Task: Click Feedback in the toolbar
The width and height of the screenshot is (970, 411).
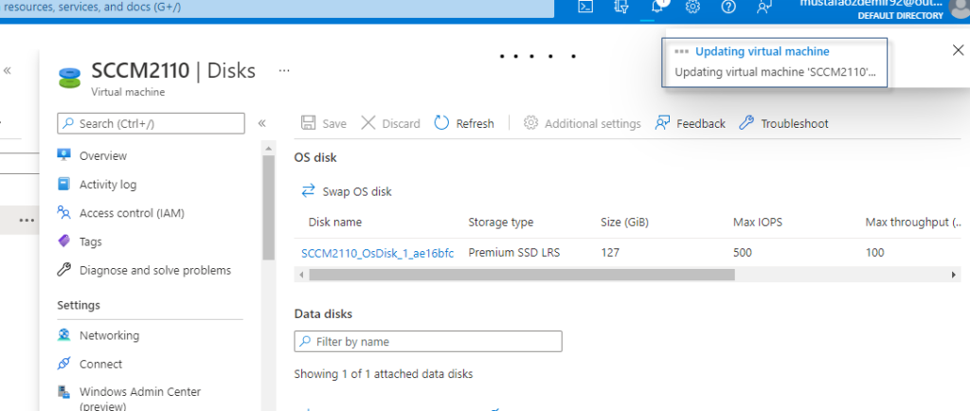Action: click(x=691, y=123)
